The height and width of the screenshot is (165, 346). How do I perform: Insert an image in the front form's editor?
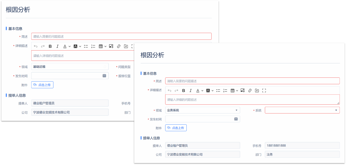click(x=243, y=91)
